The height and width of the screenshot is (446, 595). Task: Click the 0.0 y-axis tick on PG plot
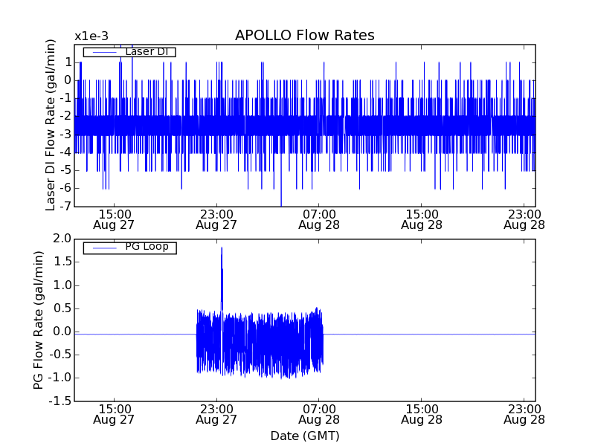tap(62, 332)
